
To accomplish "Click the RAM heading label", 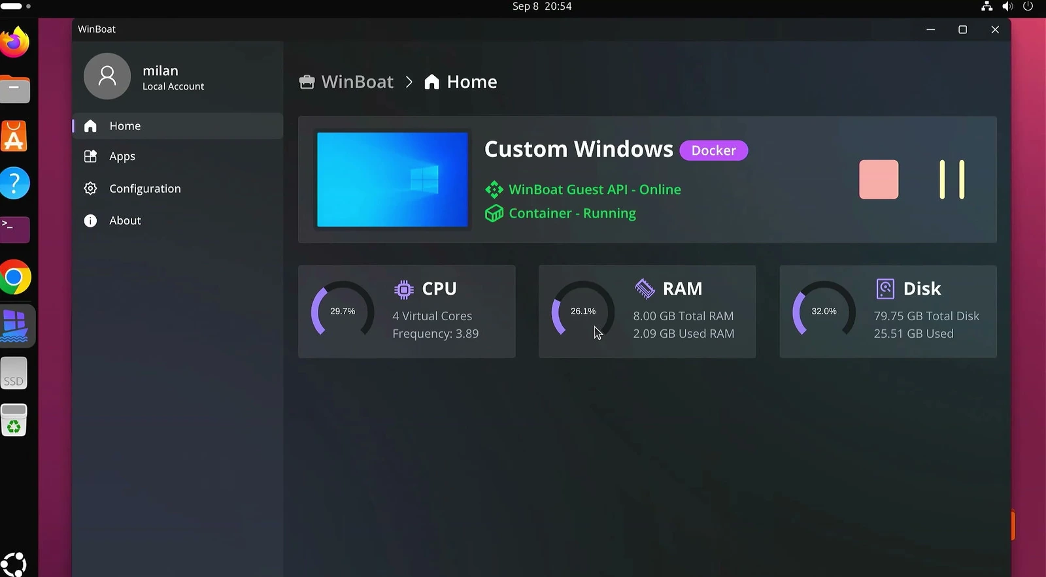I will (x=683, y=289).
